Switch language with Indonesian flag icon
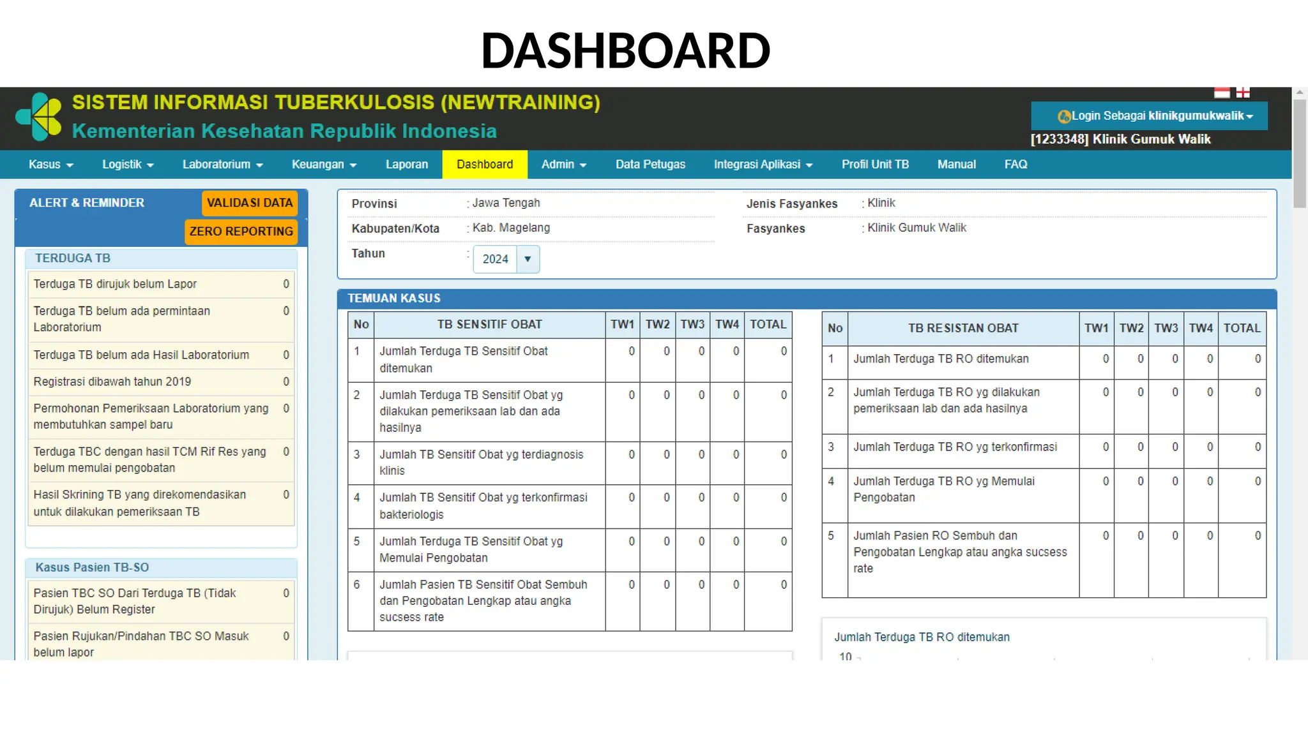Screen dimensions: 1308x735 (x=1222, y=93)
